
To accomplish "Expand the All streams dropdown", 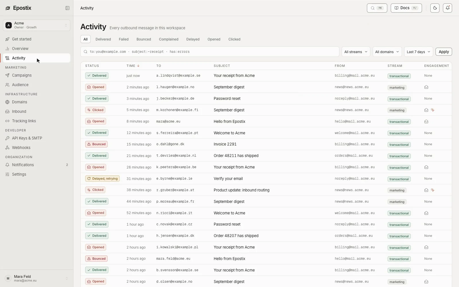I will tap(356, 52).
